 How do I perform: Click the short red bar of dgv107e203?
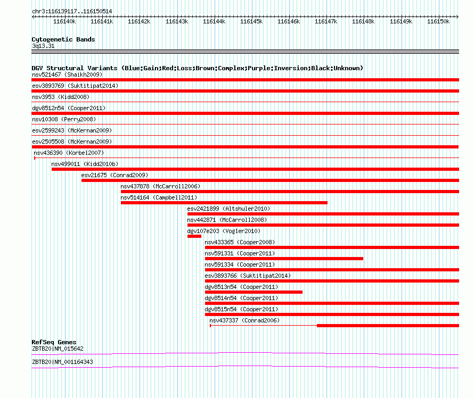coord(194,236)
